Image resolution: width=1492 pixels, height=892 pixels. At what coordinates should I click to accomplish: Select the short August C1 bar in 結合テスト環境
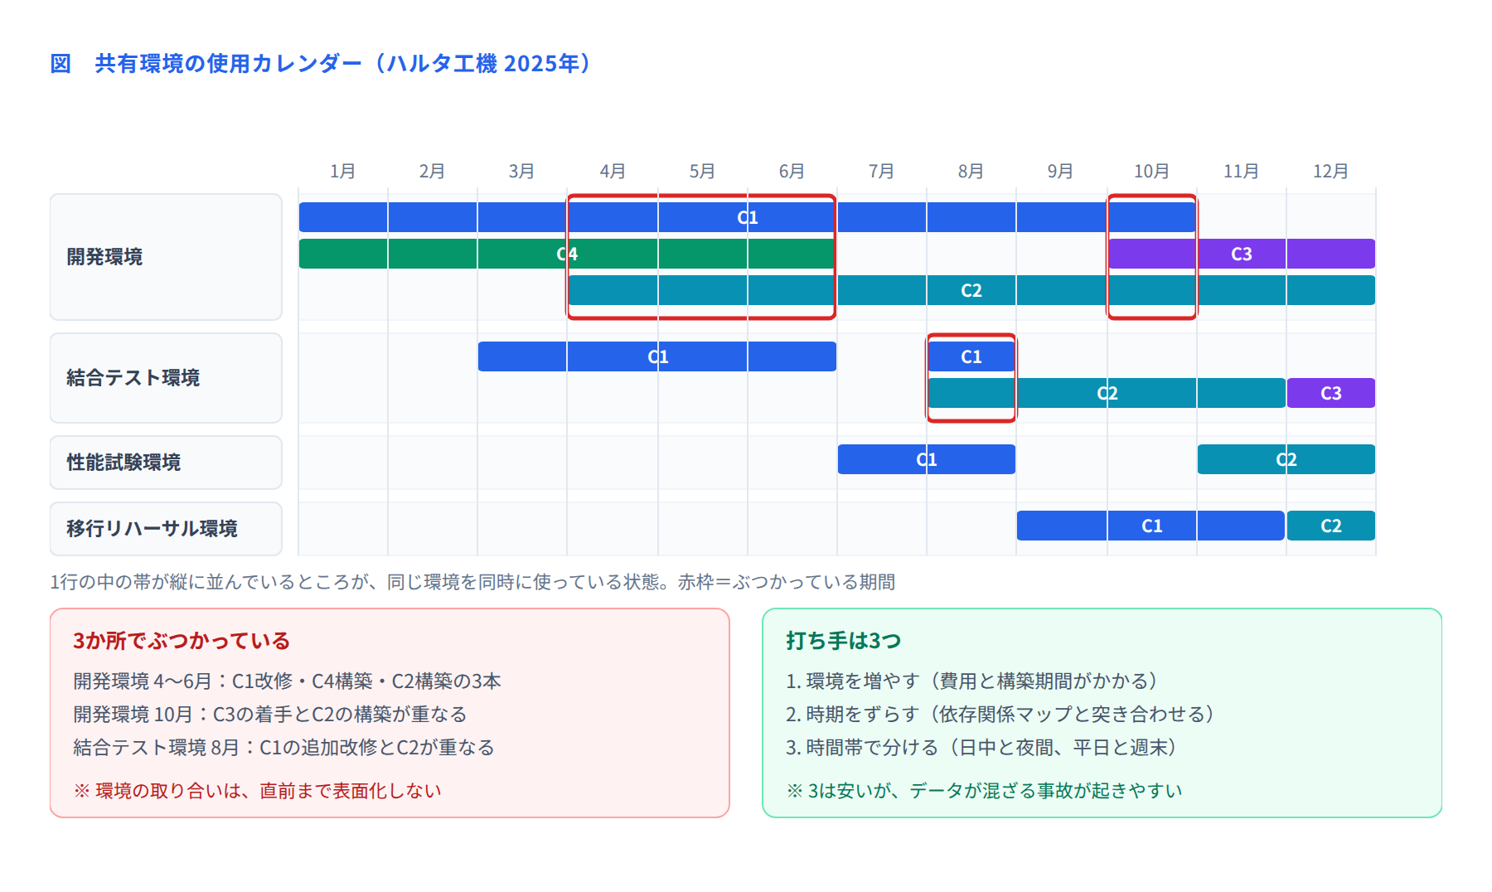point(971,356)
